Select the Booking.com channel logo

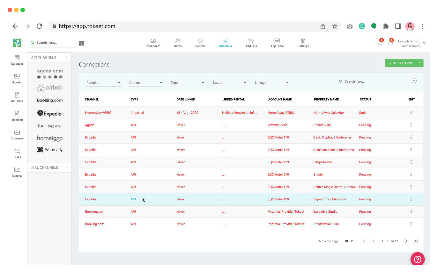tap(50, 100)
